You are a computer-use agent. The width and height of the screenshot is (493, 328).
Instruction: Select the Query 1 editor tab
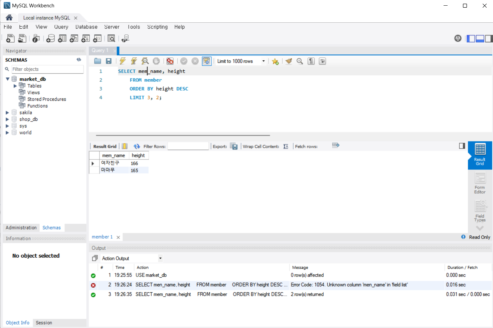[100, 50]
